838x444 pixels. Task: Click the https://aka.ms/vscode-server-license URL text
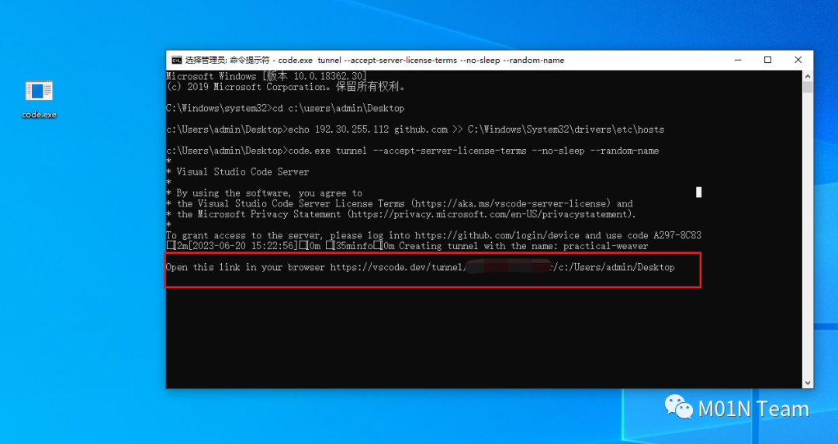(x=511, y=204)
